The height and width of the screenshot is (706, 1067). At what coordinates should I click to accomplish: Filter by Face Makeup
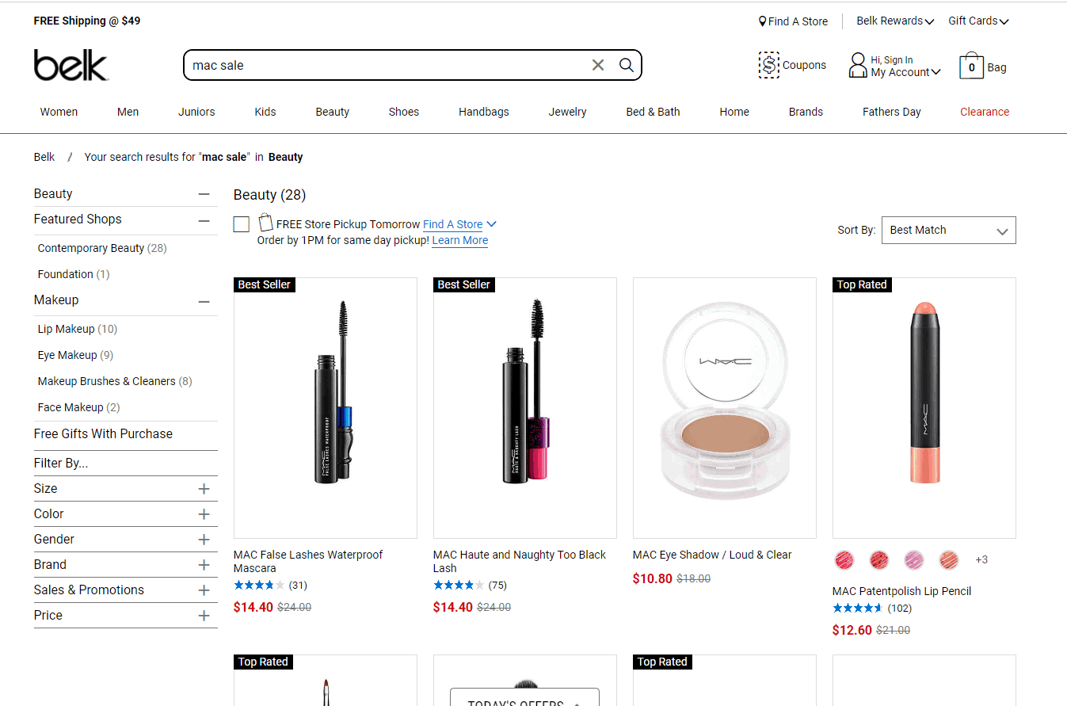(x=78, y=407)
